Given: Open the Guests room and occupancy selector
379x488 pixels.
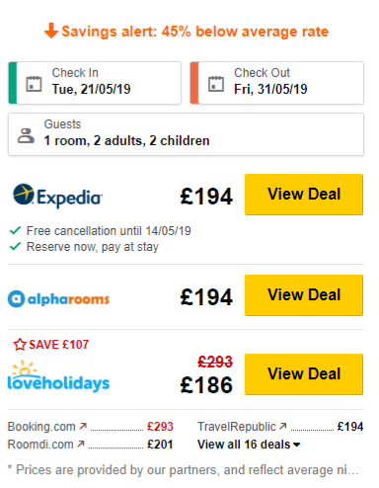Looking at the screenshot, I should (x=186, y=134).
